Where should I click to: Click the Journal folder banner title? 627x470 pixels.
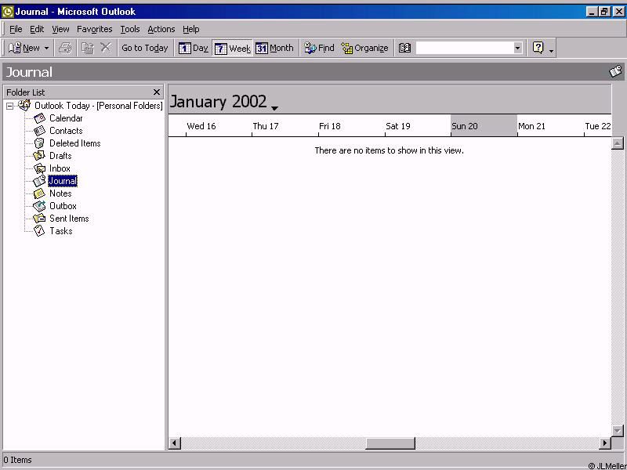coord(29,72)
